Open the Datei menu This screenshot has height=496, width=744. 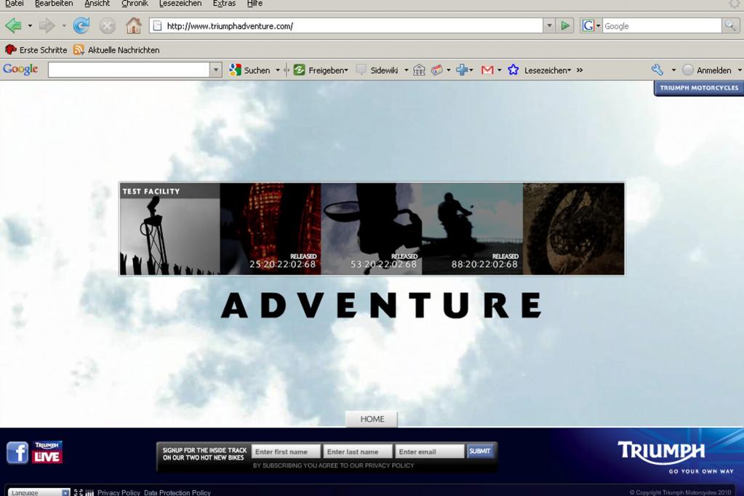(x=15, y=4)
